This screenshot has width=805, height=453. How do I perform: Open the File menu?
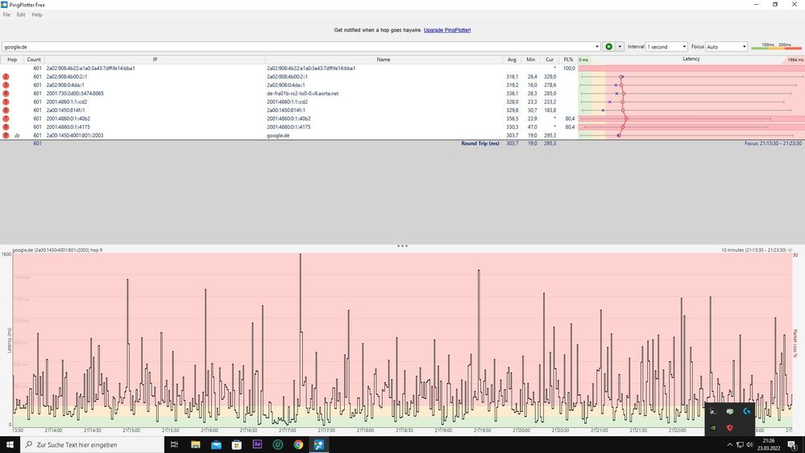point(6,15)
